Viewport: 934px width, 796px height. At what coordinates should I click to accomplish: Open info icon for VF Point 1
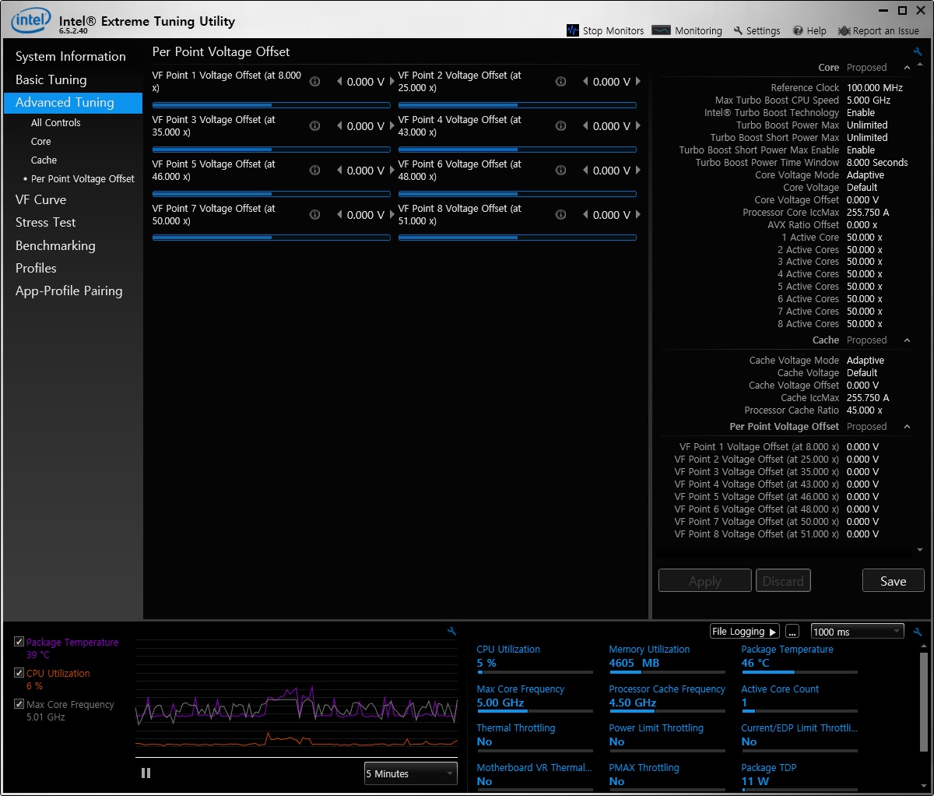(314, 81)
